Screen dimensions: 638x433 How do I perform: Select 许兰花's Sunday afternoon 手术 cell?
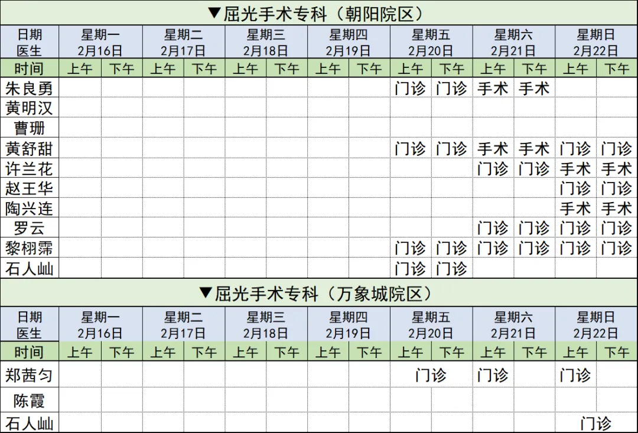pos(617,168)
